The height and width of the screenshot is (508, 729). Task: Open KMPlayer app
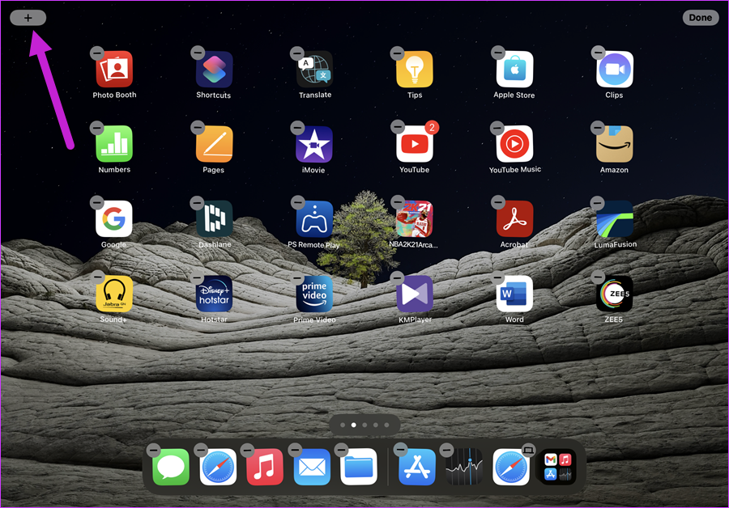click(415, 294)
